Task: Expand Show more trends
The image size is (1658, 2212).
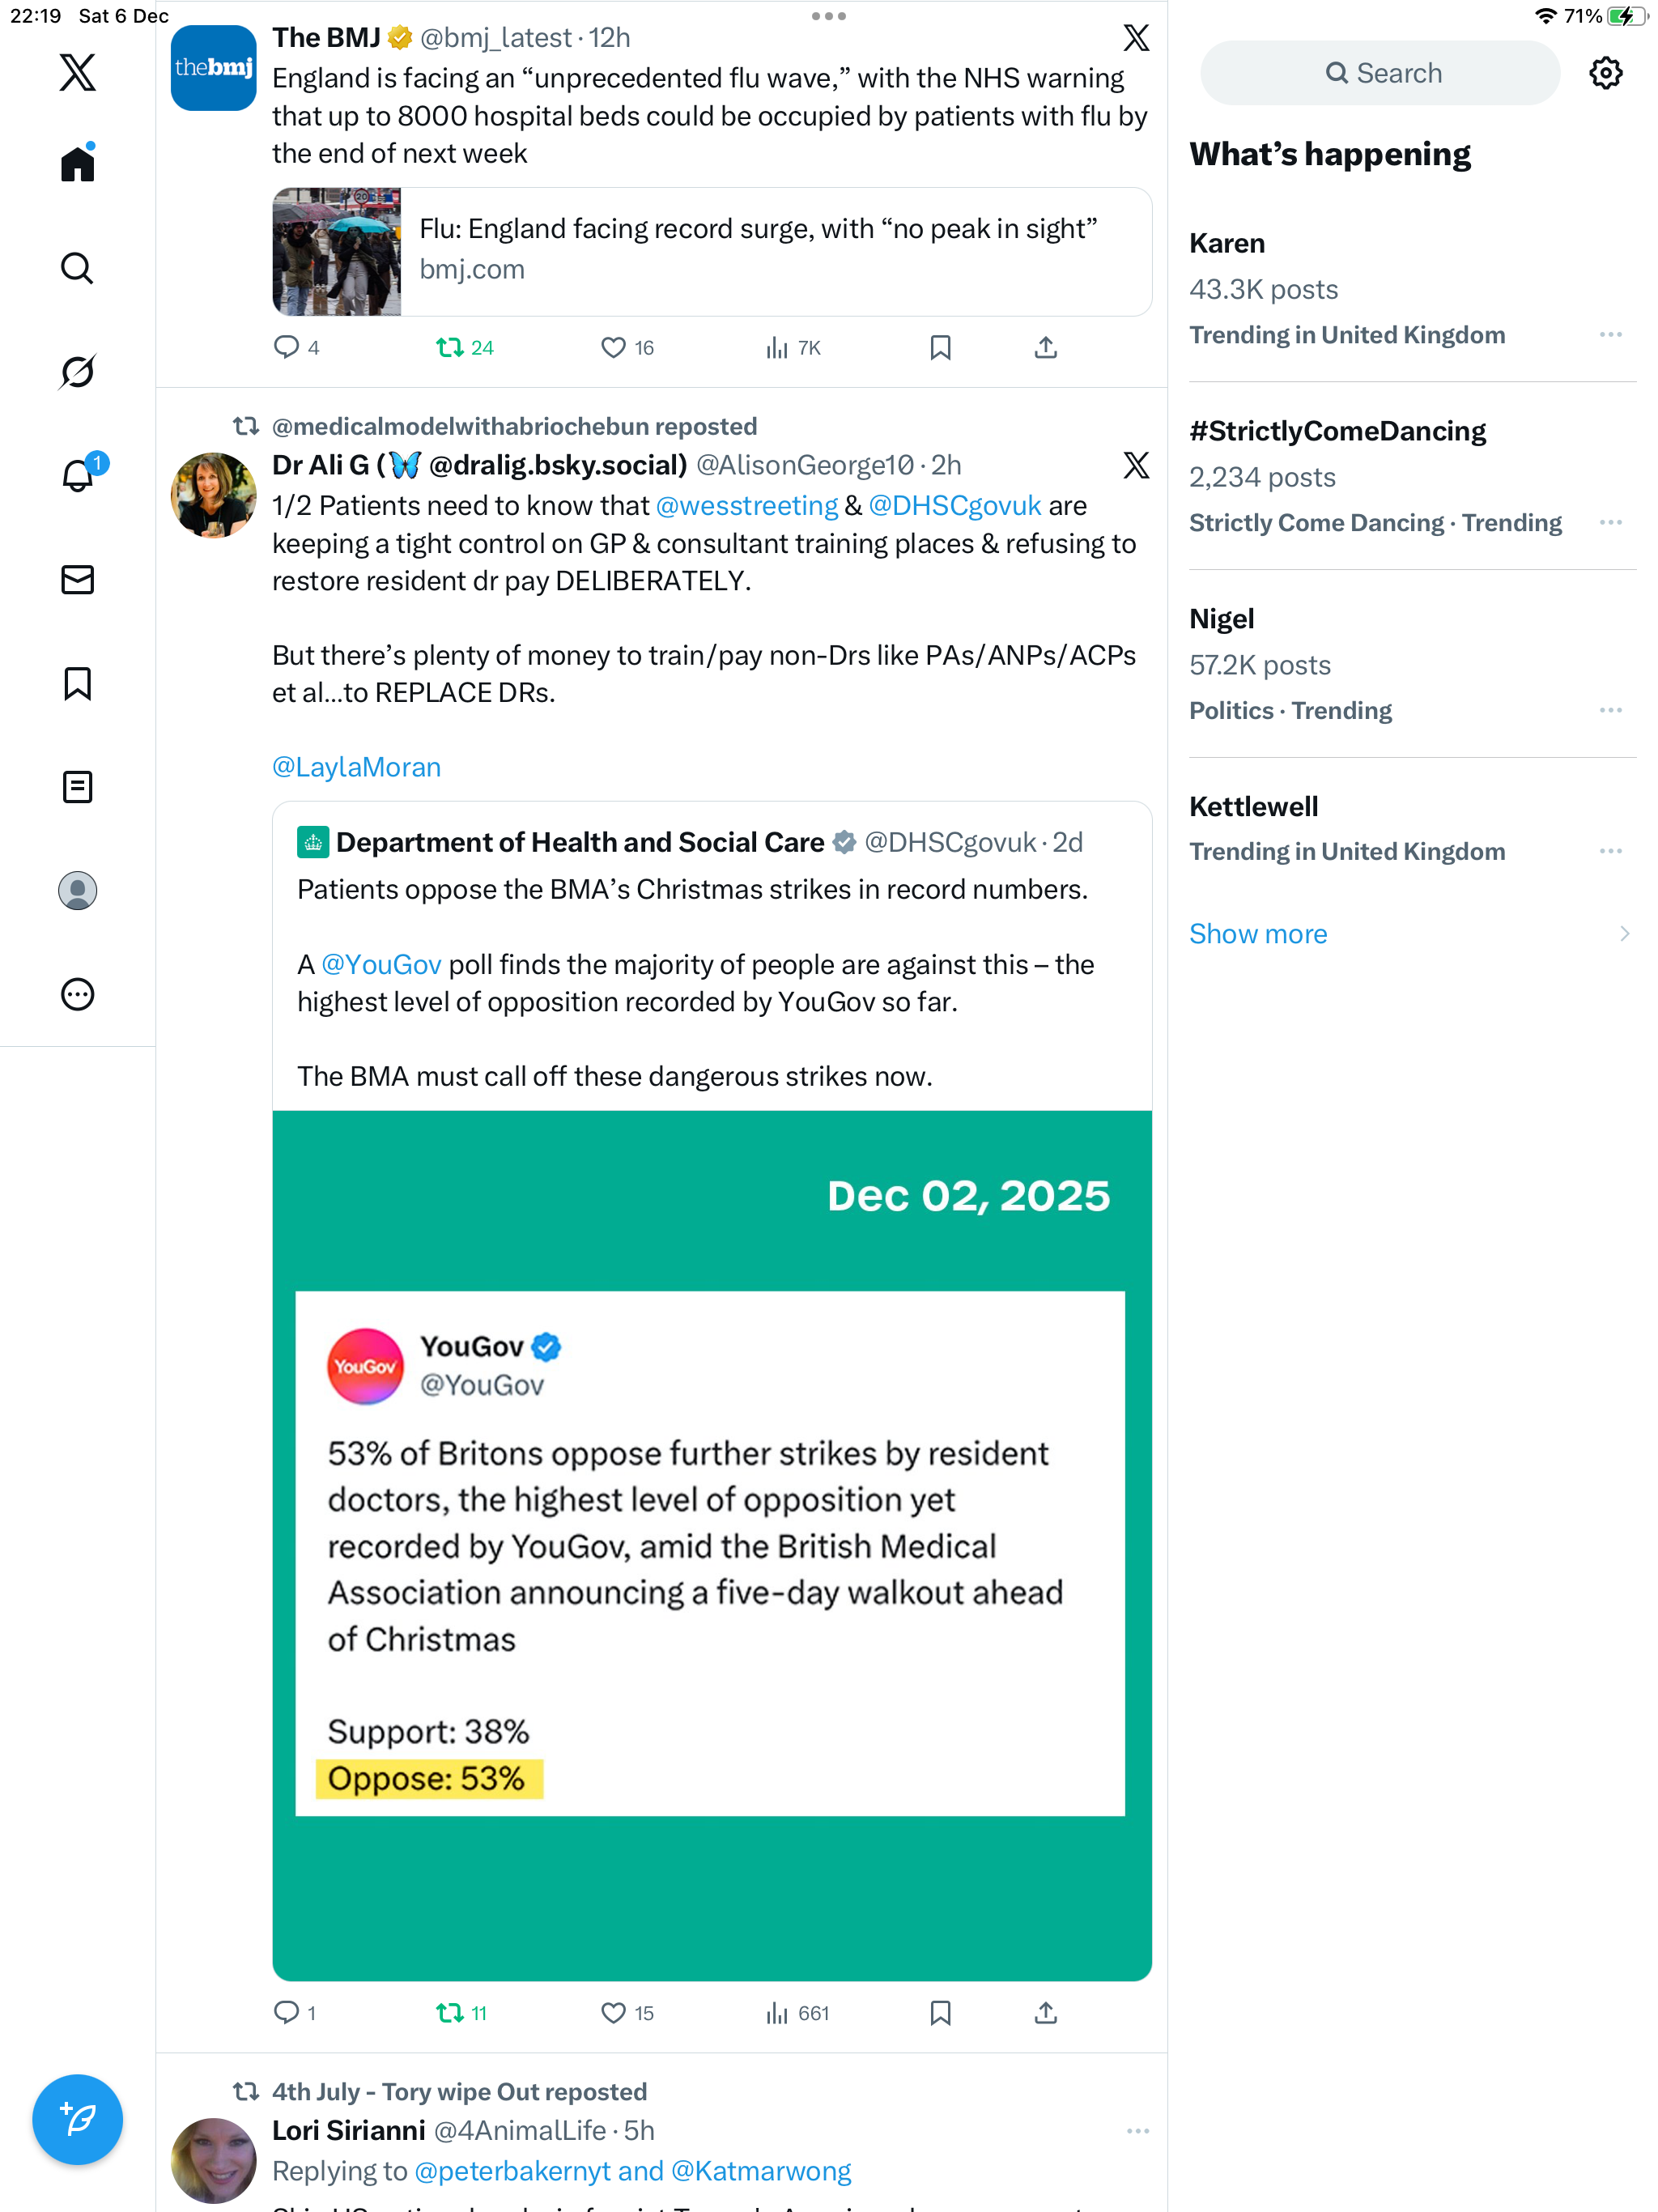Action: [1258, 934]
